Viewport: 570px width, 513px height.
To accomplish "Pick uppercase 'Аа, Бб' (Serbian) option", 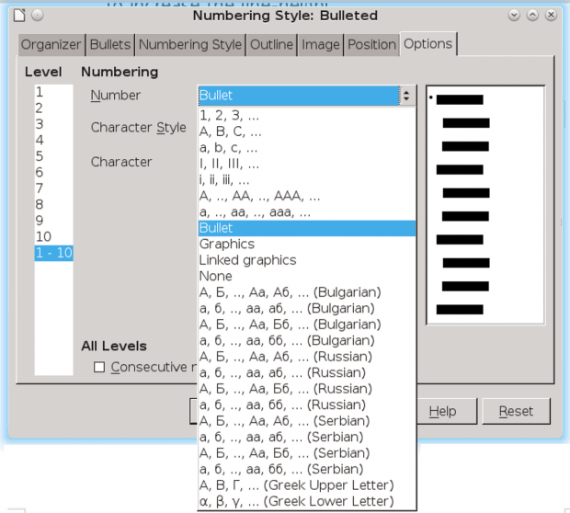I will point(307,453).
